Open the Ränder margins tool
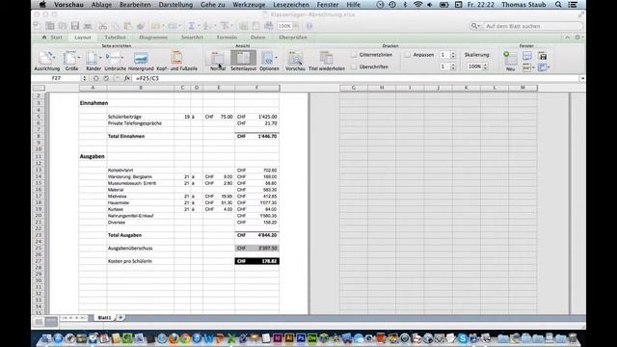Viewport: 617px width, 347px height. (x=94, y=61)
